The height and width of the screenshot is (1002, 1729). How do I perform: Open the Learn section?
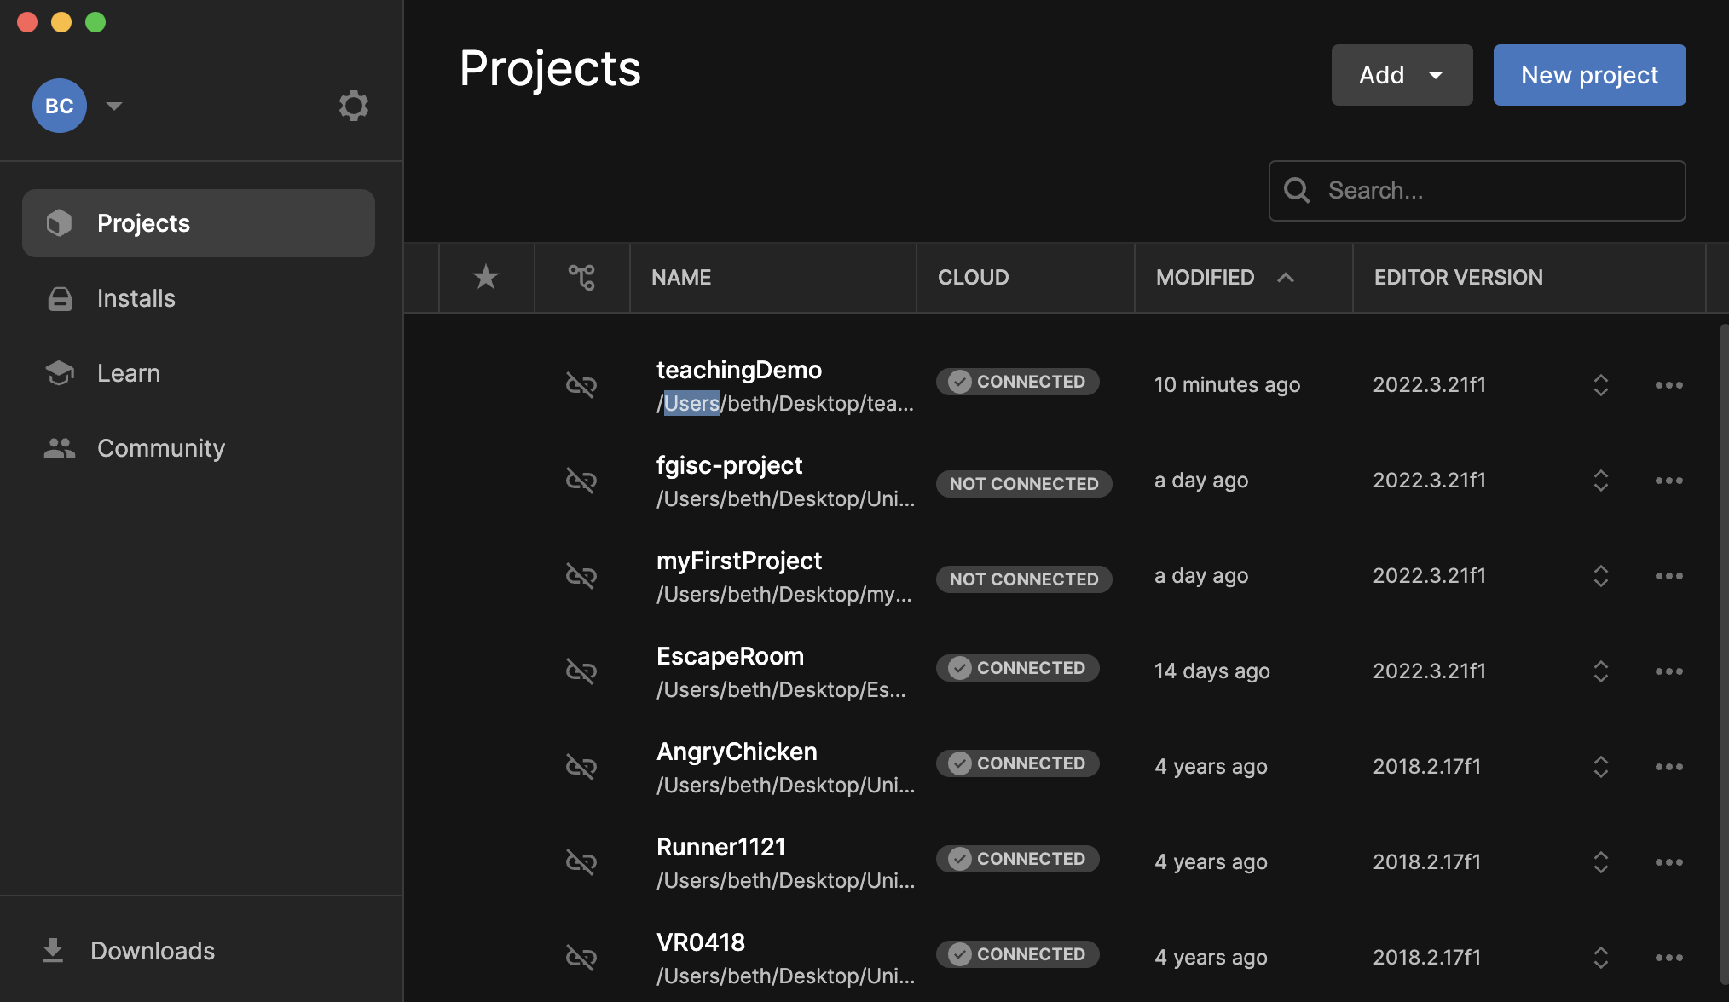[128, 373]
